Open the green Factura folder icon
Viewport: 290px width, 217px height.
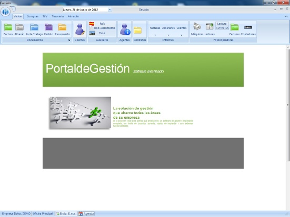point(8,27)
